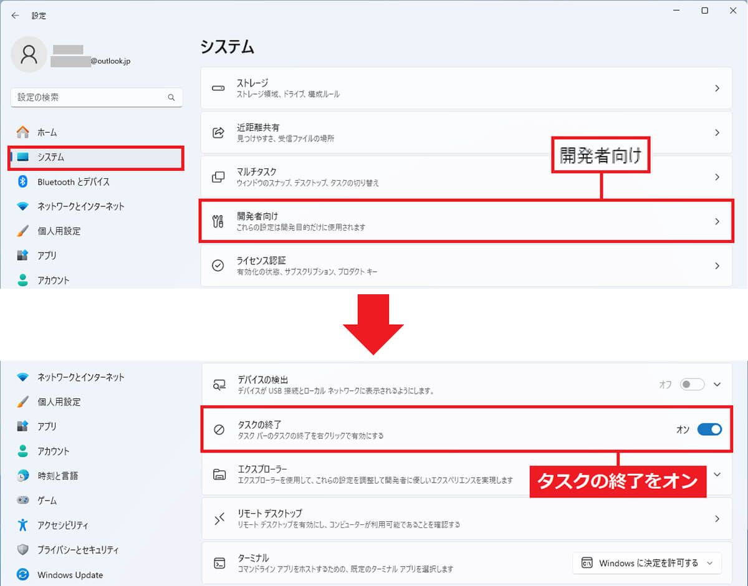
Task: Click the search magnifier icon in the search box
Action: pyautogui.click(x=171, y=98)
